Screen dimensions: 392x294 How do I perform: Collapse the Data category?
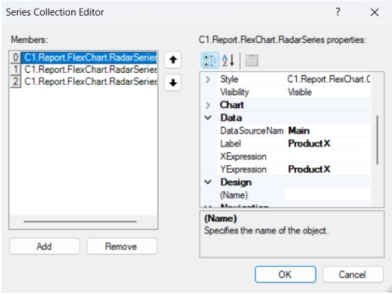(x=208, y=117)
